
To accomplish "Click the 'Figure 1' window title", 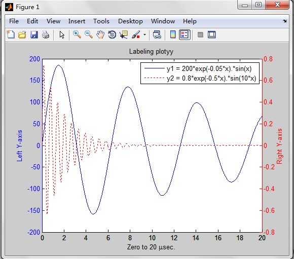I will coord(27,7).
